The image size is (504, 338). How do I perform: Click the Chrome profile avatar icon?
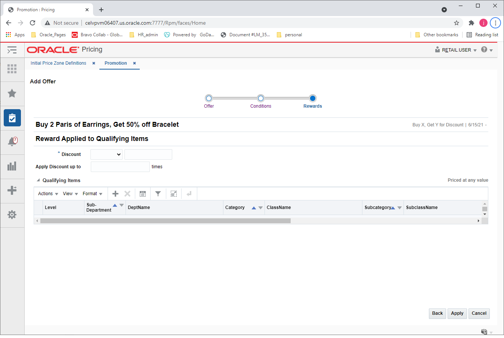coord(483,23)
